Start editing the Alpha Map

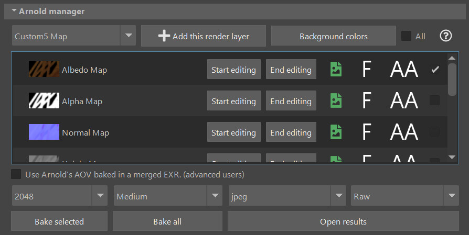pyautogui.click(x=234, y=100)
